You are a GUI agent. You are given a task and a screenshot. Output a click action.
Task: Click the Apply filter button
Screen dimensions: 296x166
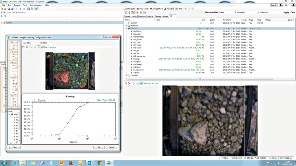(286, 12)
